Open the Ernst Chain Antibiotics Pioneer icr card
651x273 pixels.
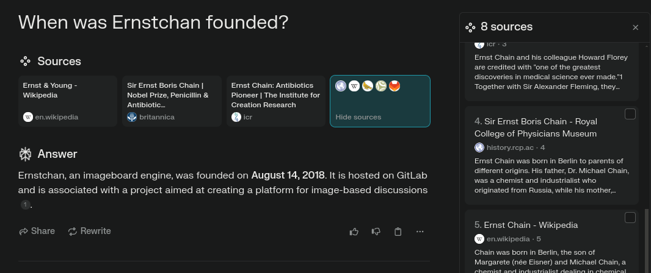tap(276, 101)
